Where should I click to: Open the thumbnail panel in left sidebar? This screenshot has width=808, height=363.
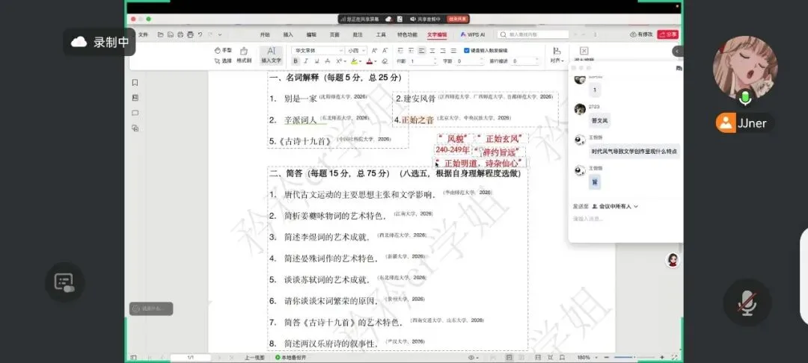pos(135,98)
